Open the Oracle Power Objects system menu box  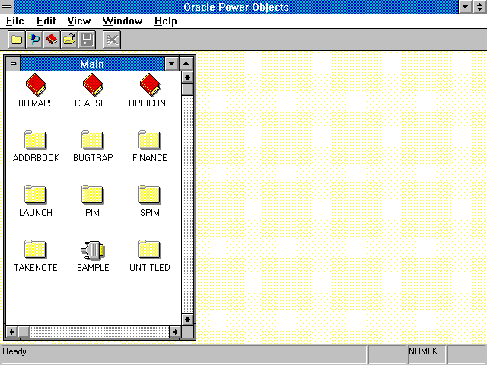pyautogui.click(x=8, y=7)
